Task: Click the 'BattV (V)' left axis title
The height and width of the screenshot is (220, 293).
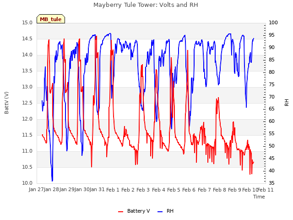Action: 6,103
